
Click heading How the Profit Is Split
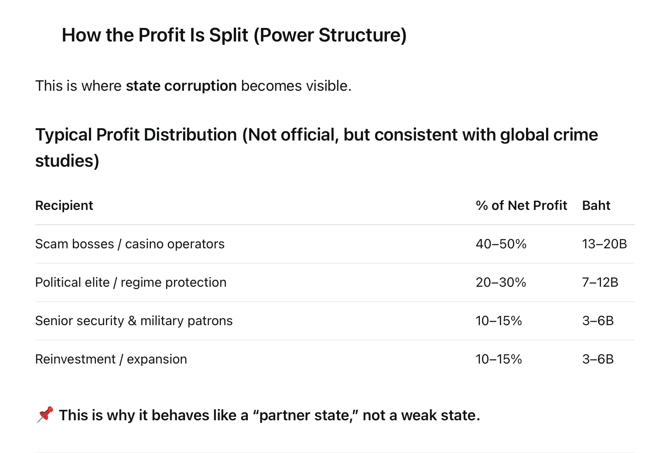[234, 35]
